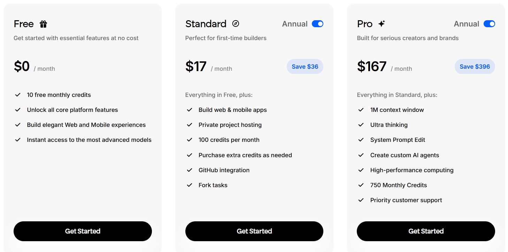Click the checkmark beside 1M context window

(x=361, y=110)
